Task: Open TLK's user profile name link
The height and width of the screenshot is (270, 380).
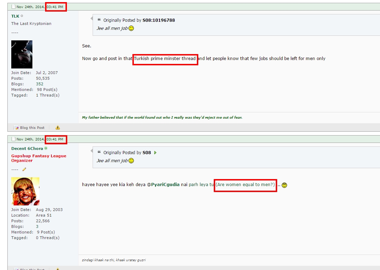Action: tap(15, 16)
